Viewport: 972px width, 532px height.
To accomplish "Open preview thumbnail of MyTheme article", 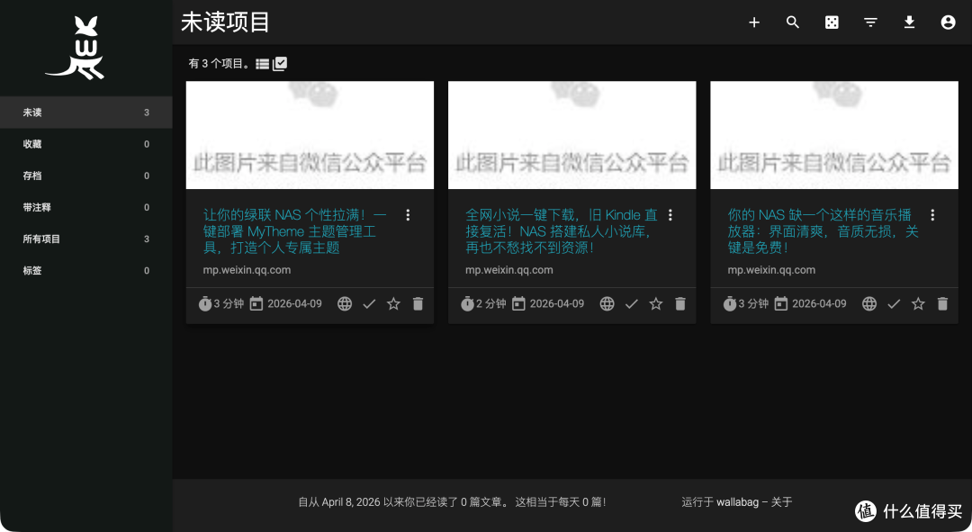I will (x=310, y=135).
